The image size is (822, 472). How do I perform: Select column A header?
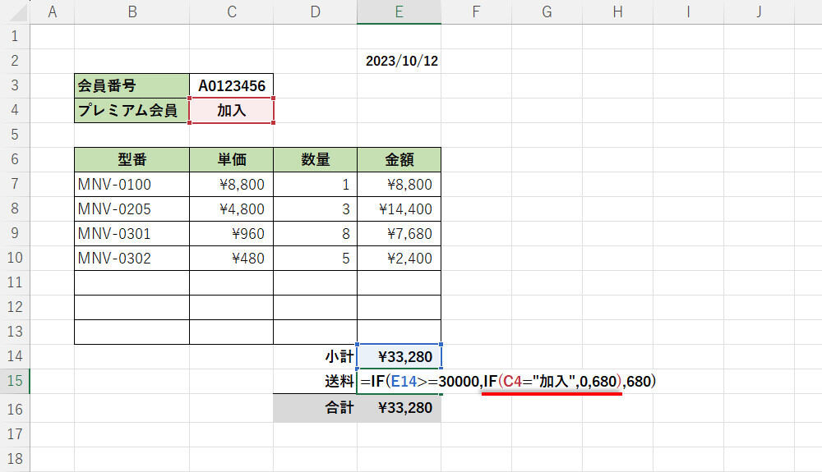point(53,12)
